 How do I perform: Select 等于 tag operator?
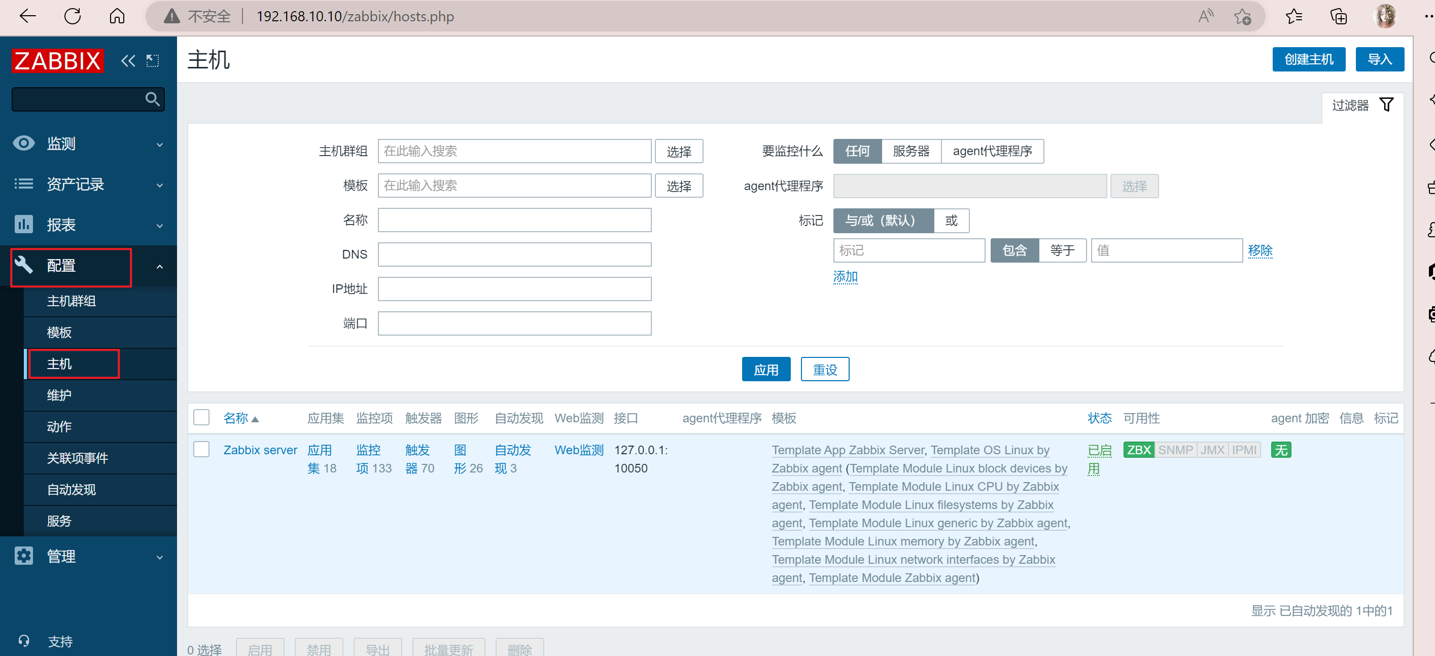tap(1062, 250)
